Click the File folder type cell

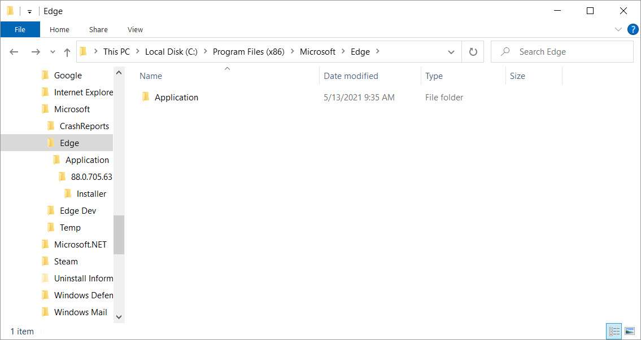point(444,98)
